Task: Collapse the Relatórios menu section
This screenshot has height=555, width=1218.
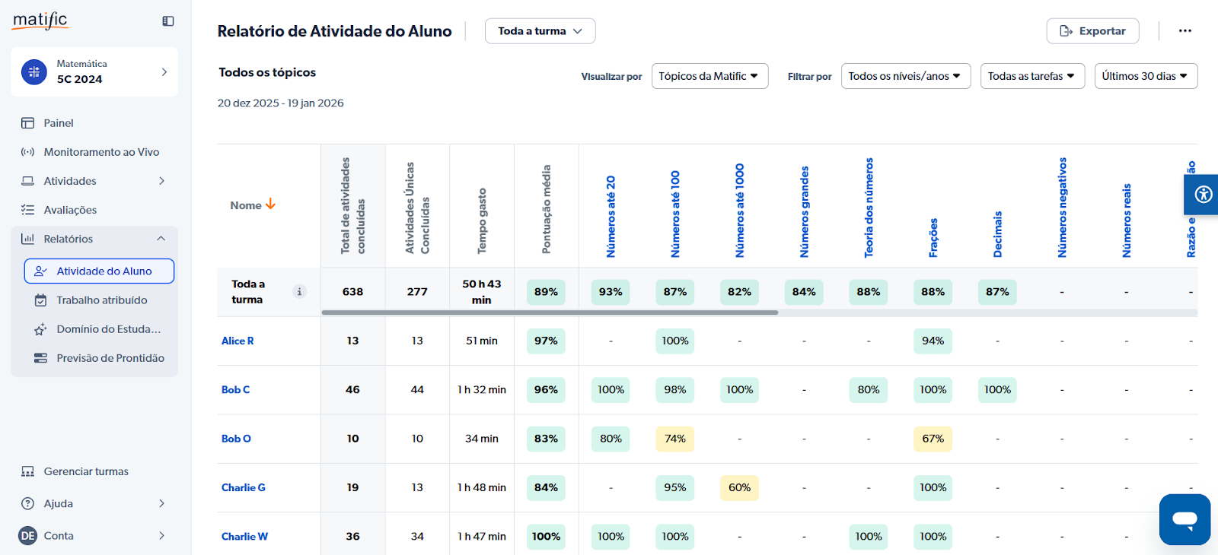Action: [161, 239]
